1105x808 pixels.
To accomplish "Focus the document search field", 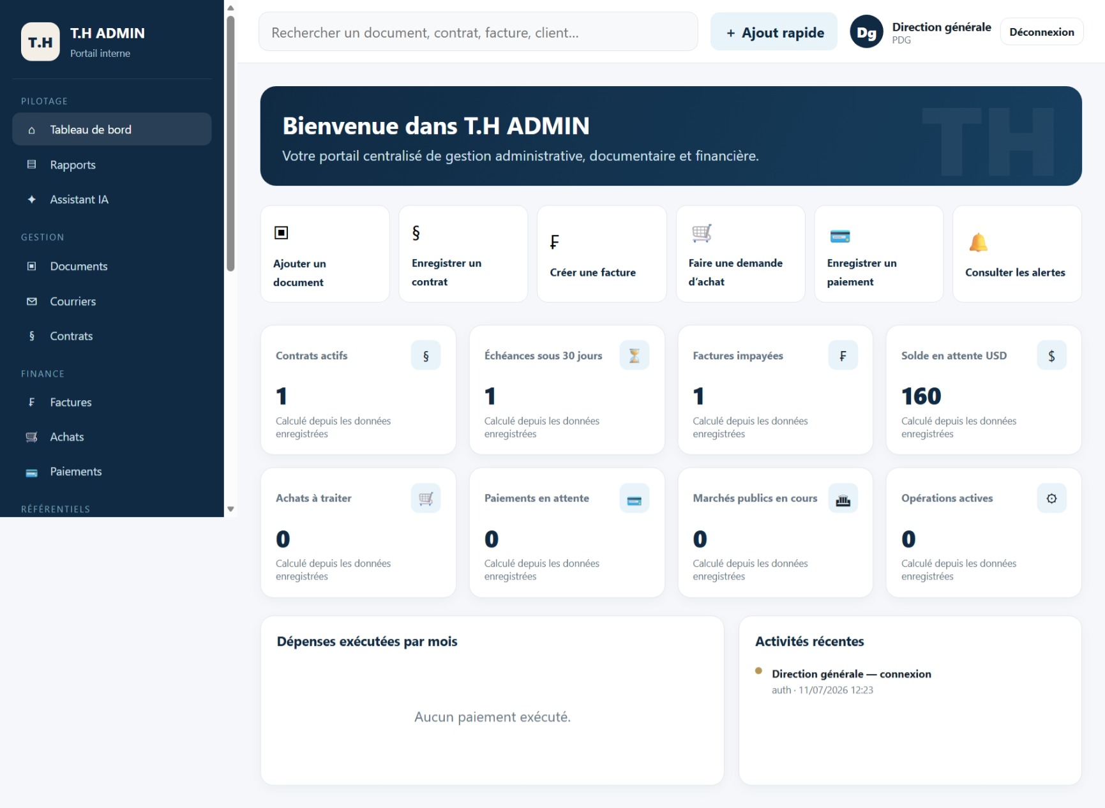I will click(x=478, y=32).
